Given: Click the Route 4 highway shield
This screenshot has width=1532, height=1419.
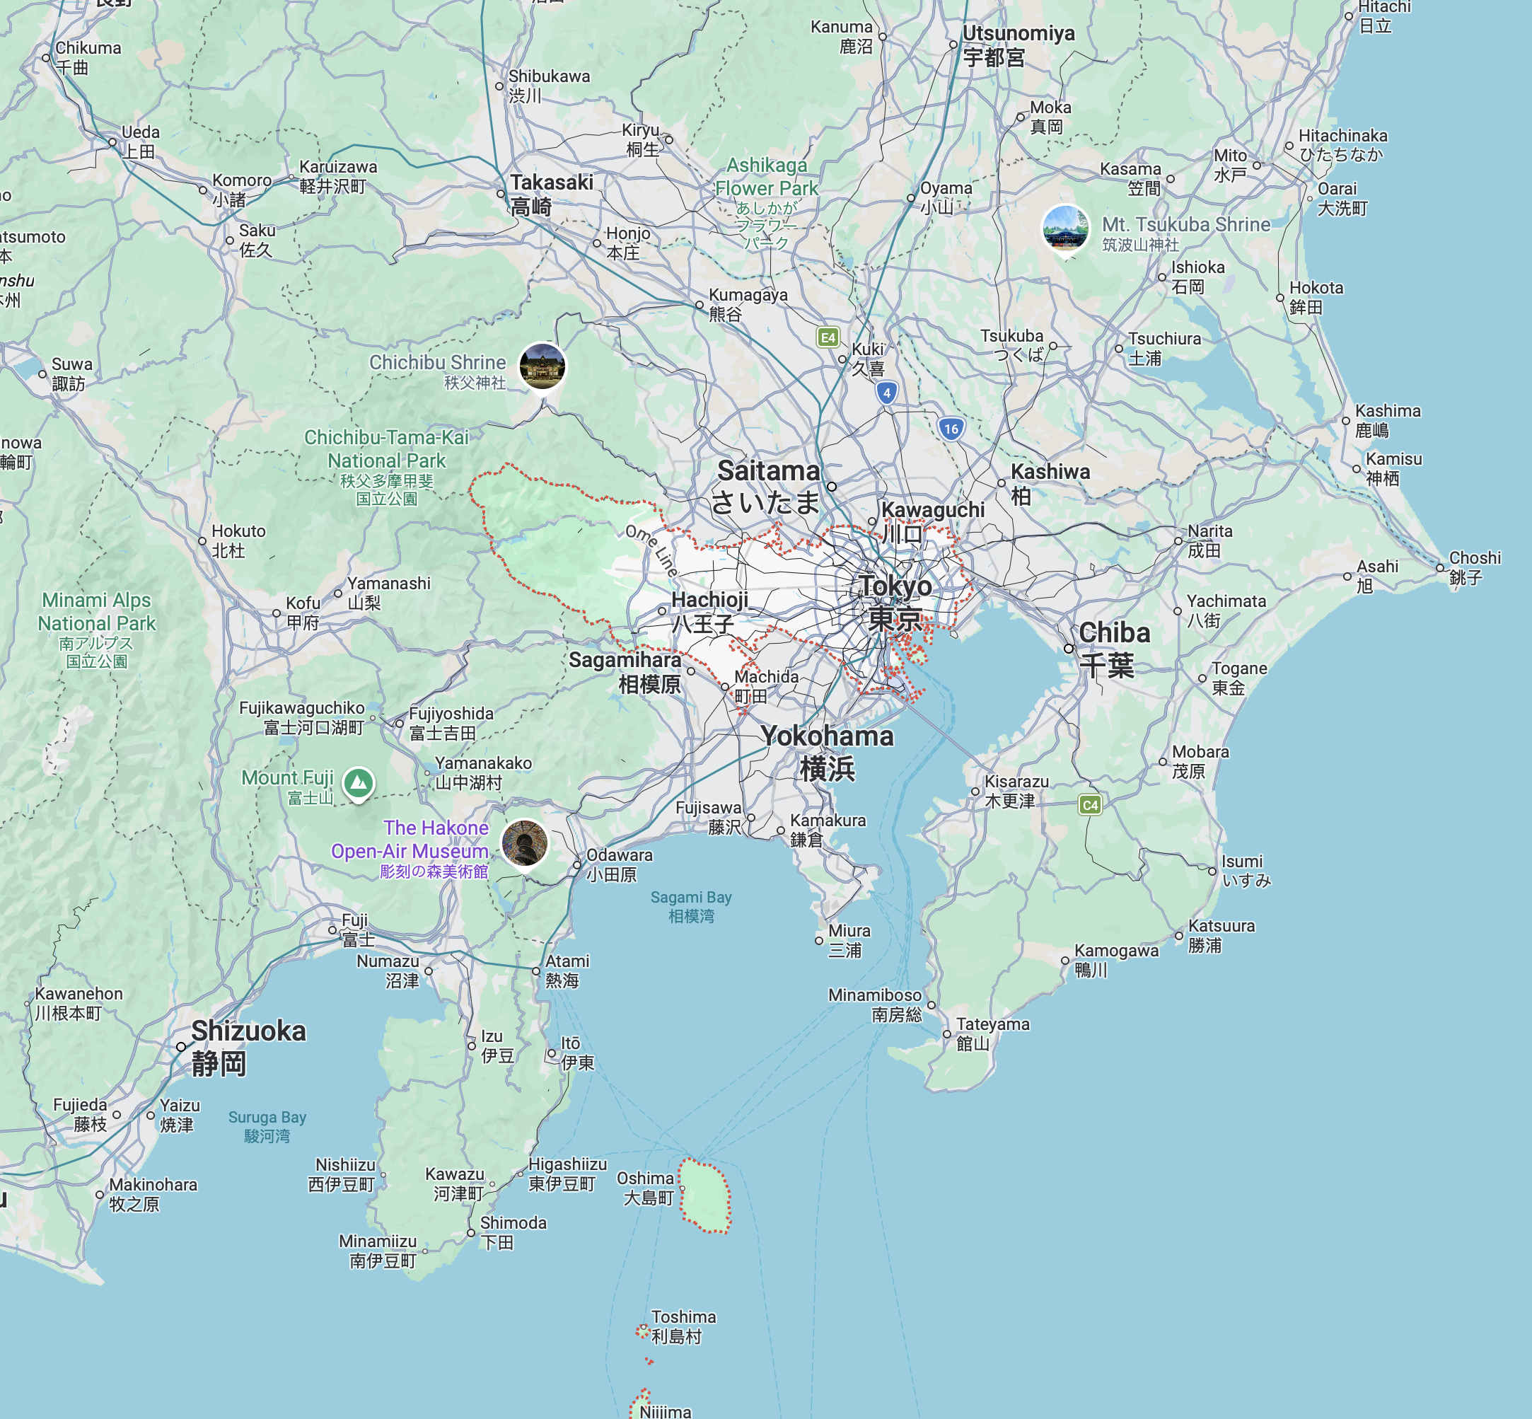Looking at the screenshot, I should pyautogui.click(x=886, y=393).
